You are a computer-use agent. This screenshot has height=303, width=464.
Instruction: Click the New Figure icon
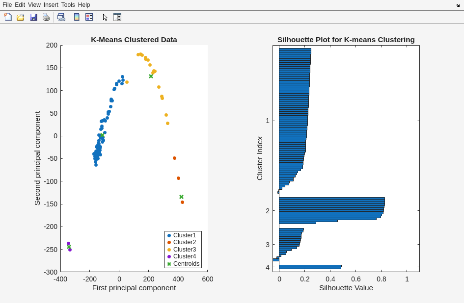click(8, 17)
